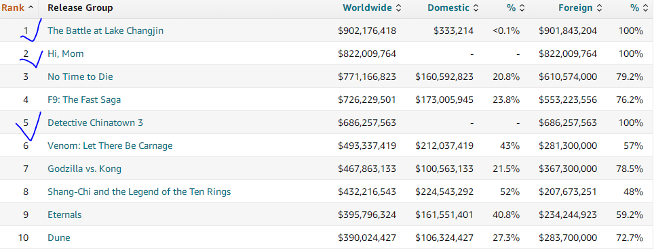Sort by Domestic gross column
This screenshot has height=249, width=654.
[448, 8]
